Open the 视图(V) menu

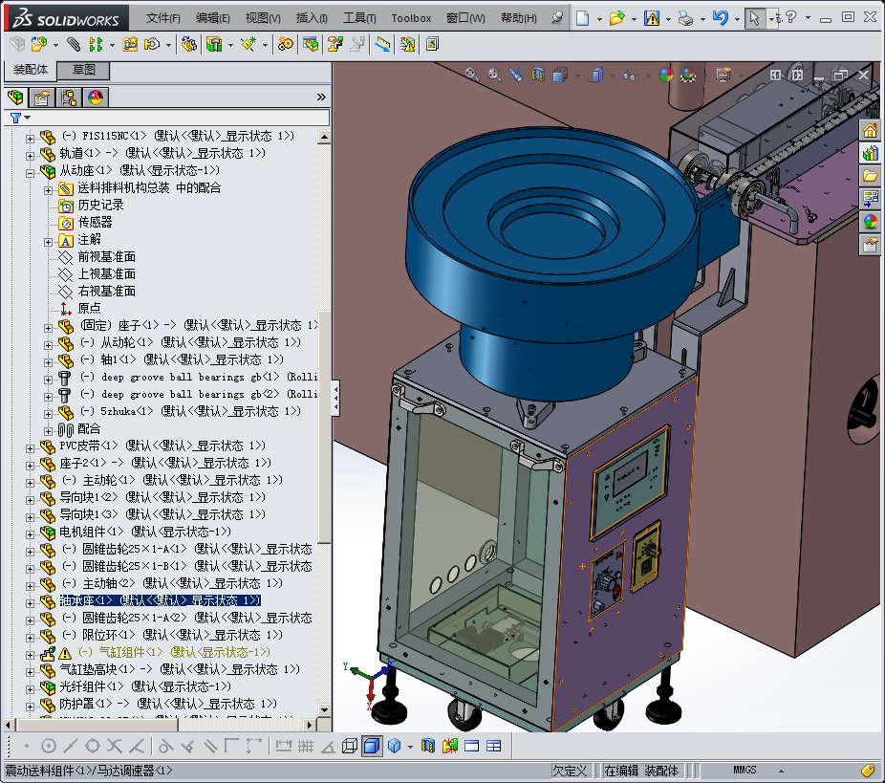(263, 18)
